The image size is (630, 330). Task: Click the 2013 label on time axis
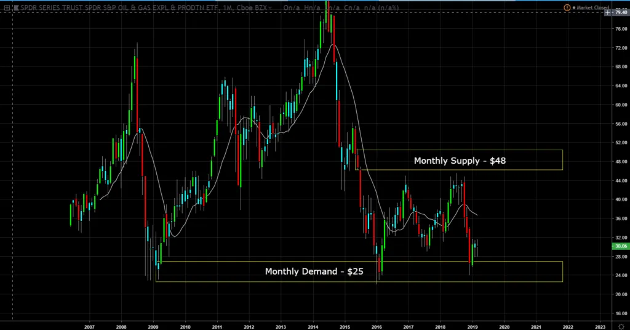(281, 327)
